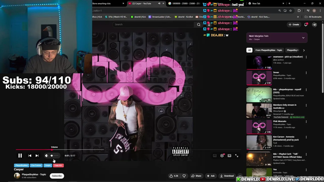The width and height of the screenshot is (324, 182).
Task: Open the media control icon in the browser toolbar
Action: click(308, 11)
